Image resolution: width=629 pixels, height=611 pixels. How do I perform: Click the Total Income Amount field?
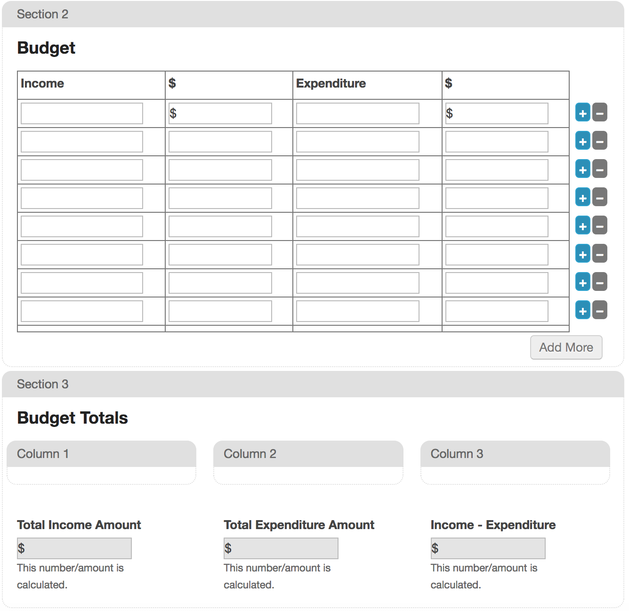coord(74,548)
